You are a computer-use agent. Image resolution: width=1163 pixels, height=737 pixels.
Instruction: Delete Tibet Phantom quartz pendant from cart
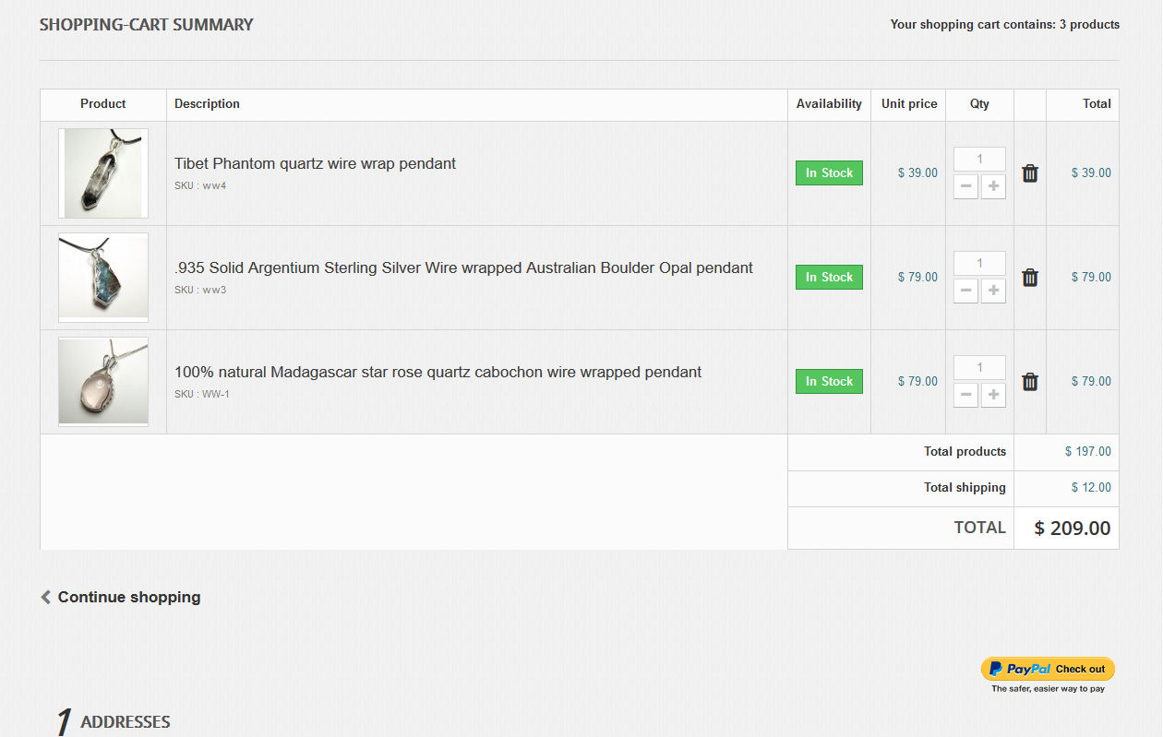click(1030, 173)
